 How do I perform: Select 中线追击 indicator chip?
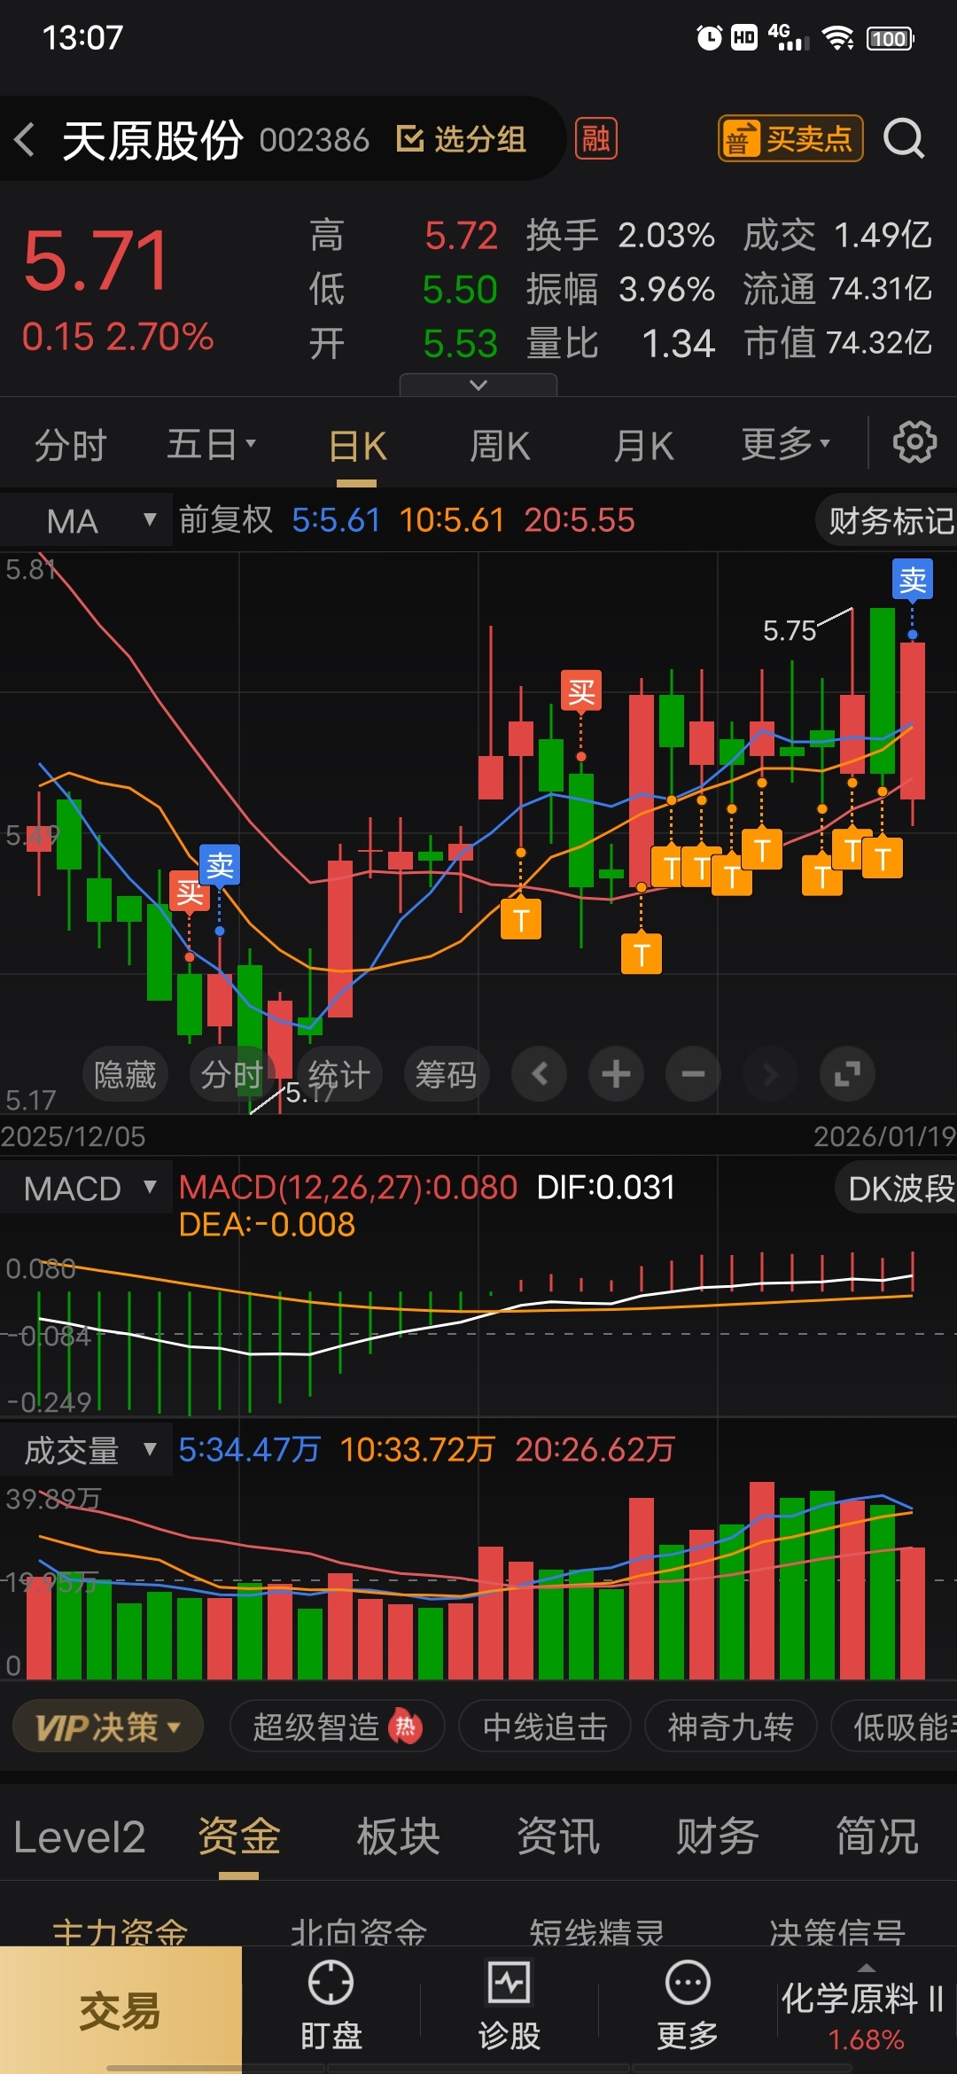(x=545, y=1727)
